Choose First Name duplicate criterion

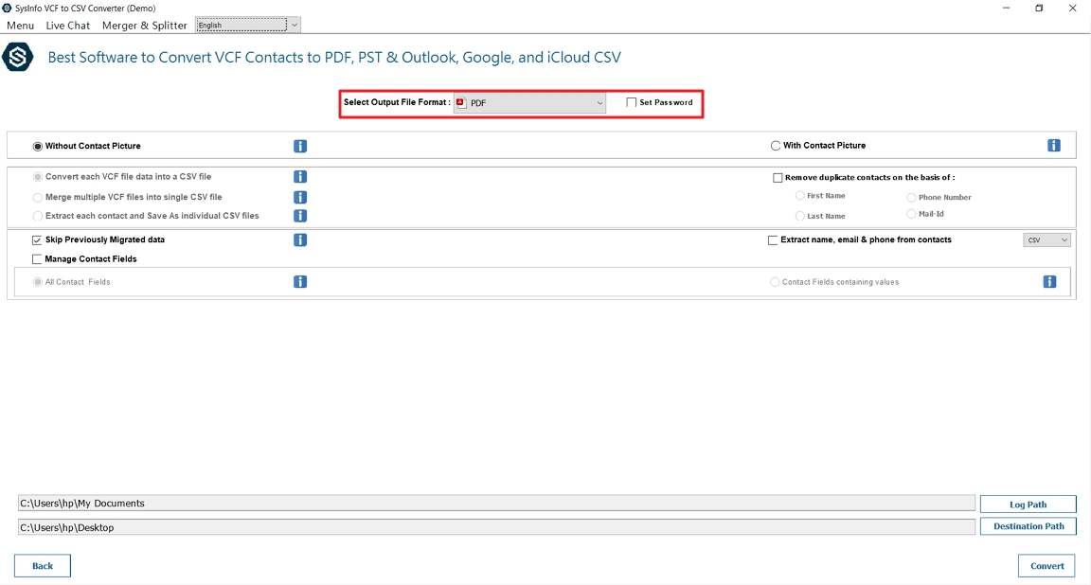[800, 196]
